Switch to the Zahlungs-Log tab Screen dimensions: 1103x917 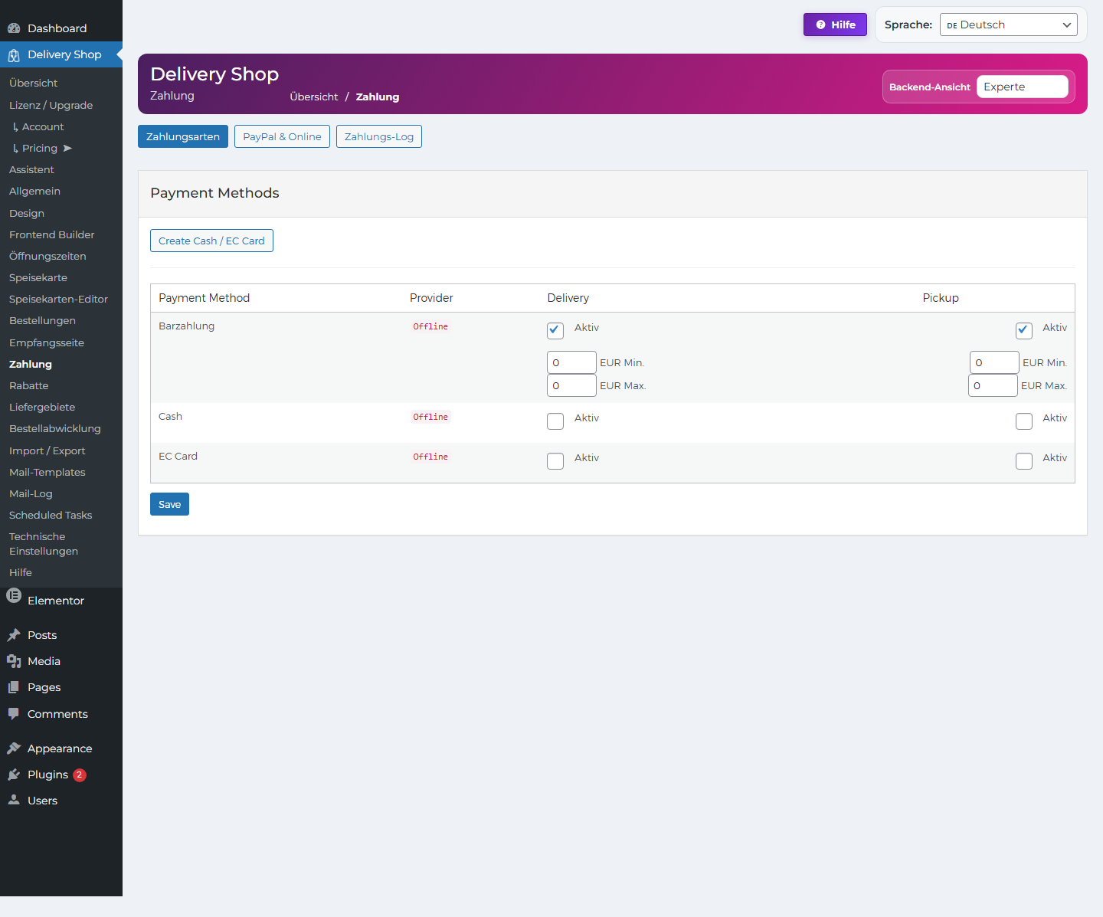tap(379, 136)
